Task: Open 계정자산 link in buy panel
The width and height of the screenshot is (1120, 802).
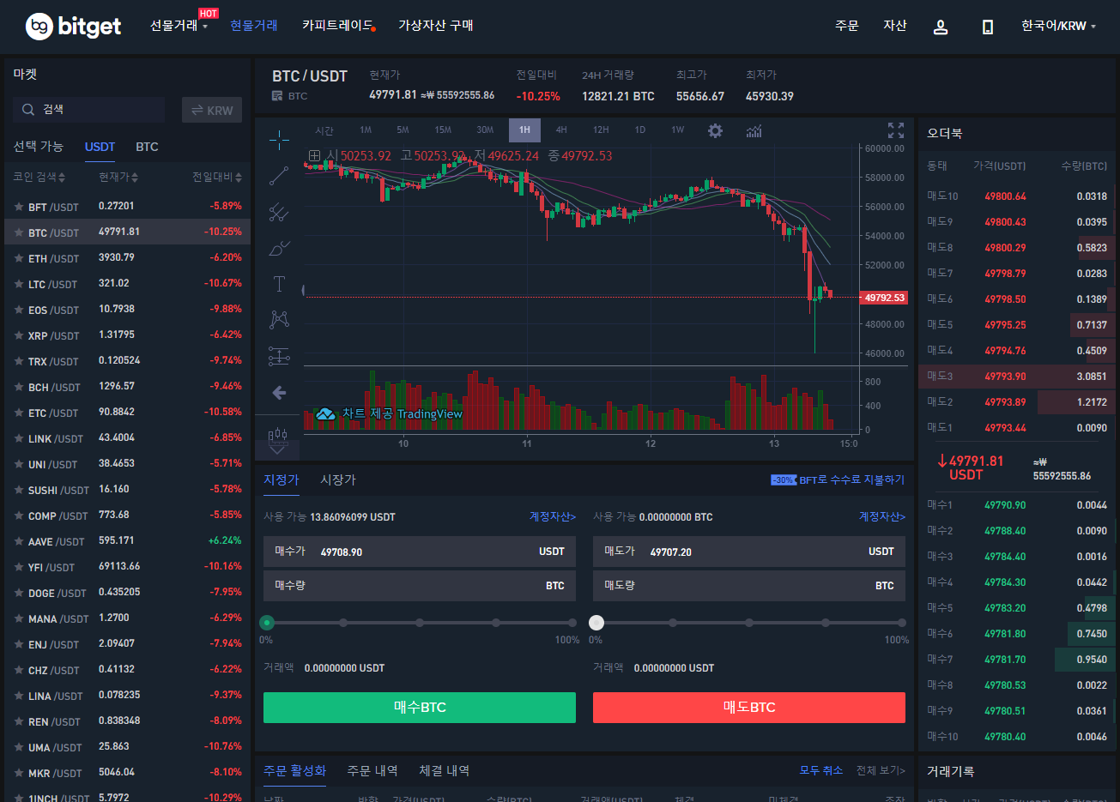Action: [x=553, y=516]
